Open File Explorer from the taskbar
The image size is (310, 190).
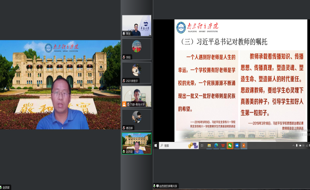(209, 146)
